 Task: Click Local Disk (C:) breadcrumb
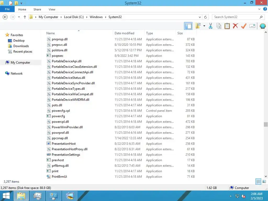pos(74,17)
